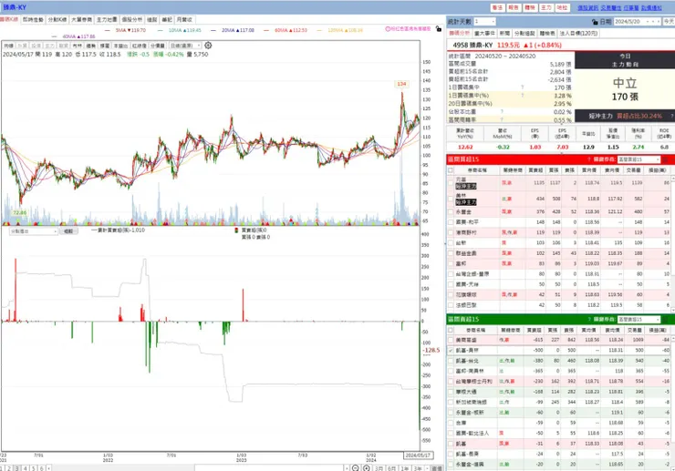Open 日線(還原) period dropdown
Viewport: 675px width, 471px height.
[x=185, y=46]
